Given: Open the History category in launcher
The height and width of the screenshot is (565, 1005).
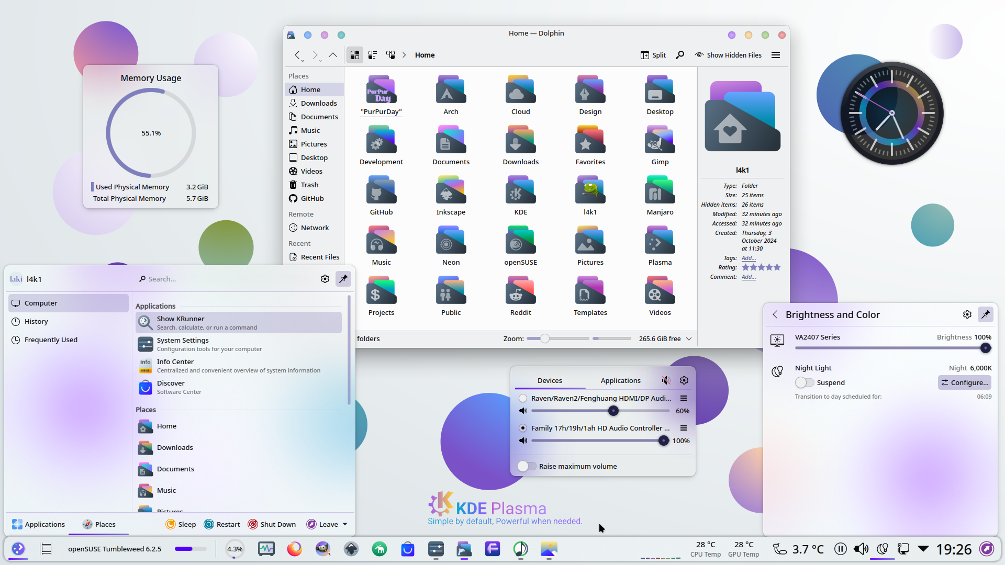Looking at the screenshot, I should (69, 321).
